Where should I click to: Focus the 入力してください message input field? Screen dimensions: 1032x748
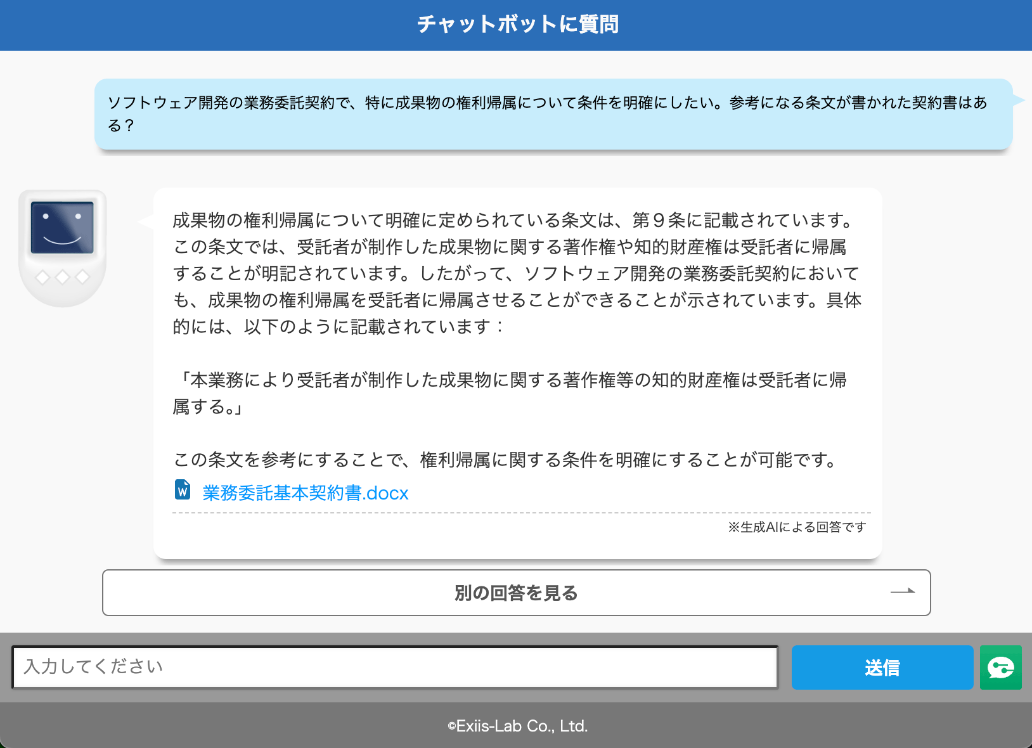[x=395, y=667]
